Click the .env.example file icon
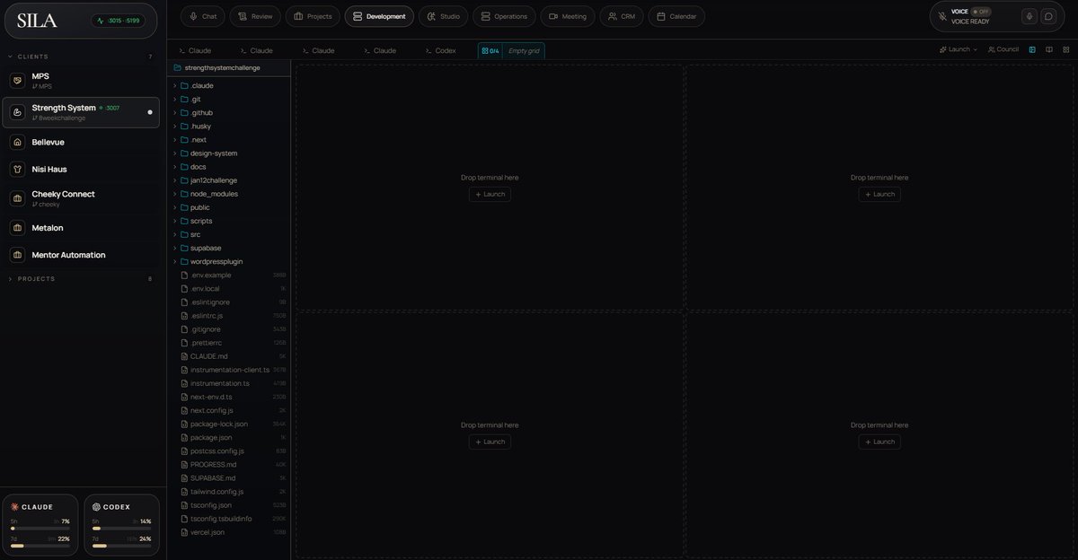The image size is (1078, 560). 184,275
